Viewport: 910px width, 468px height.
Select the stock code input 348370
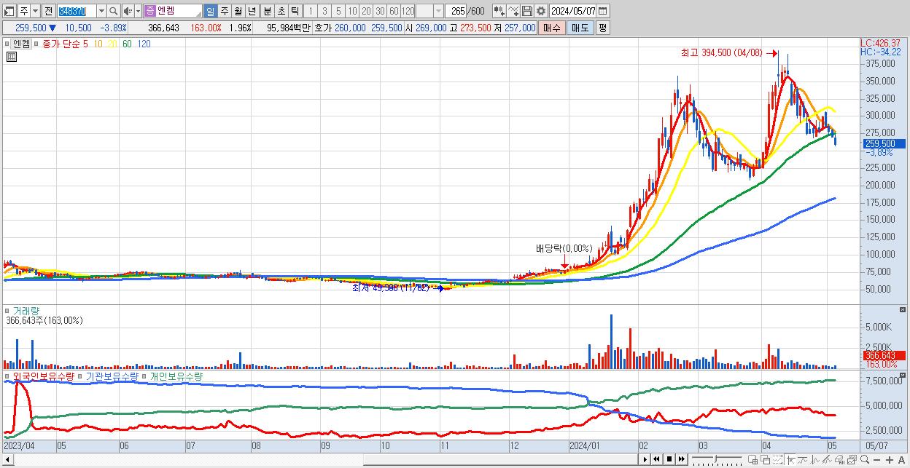pos(77,11)
